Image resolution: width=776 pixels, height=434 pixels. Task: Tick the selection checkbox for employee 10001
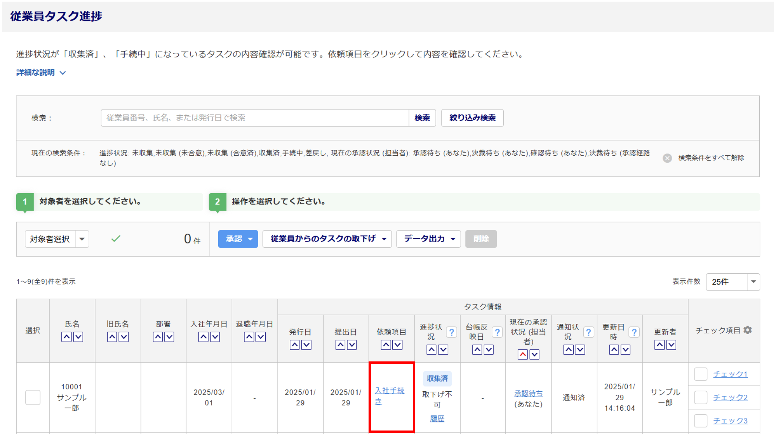(x=33, y=398)
